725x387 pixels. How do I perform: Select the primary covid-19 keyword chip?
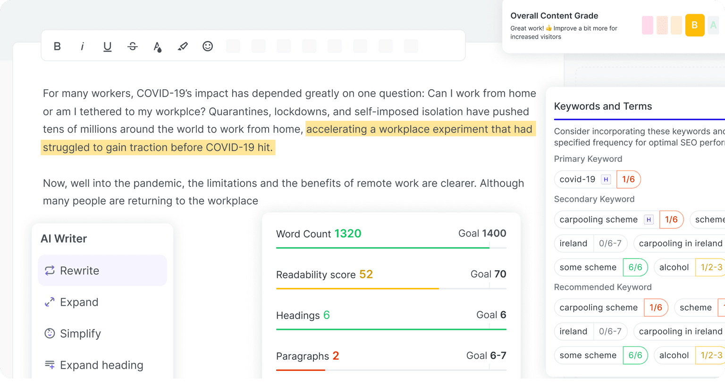click(598, 179)
